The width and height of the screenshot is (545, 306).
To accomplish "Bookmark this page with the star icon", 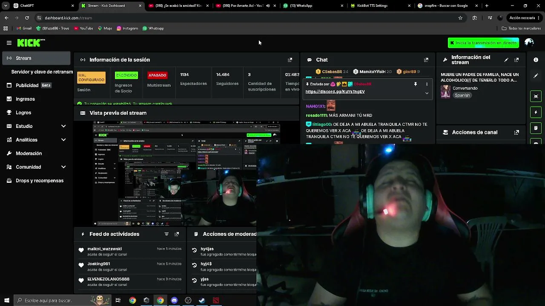I will (460, 18).
